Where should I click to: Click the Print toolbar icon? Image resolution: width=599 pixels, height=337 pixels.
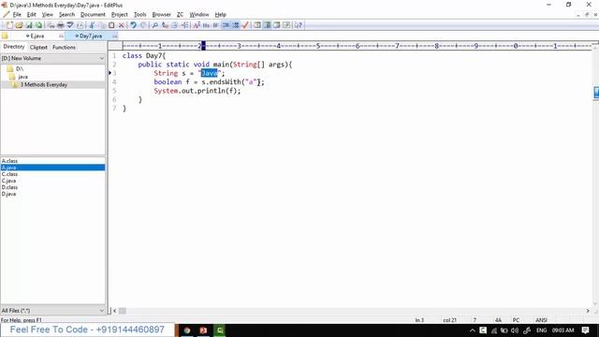pos(60,25)
